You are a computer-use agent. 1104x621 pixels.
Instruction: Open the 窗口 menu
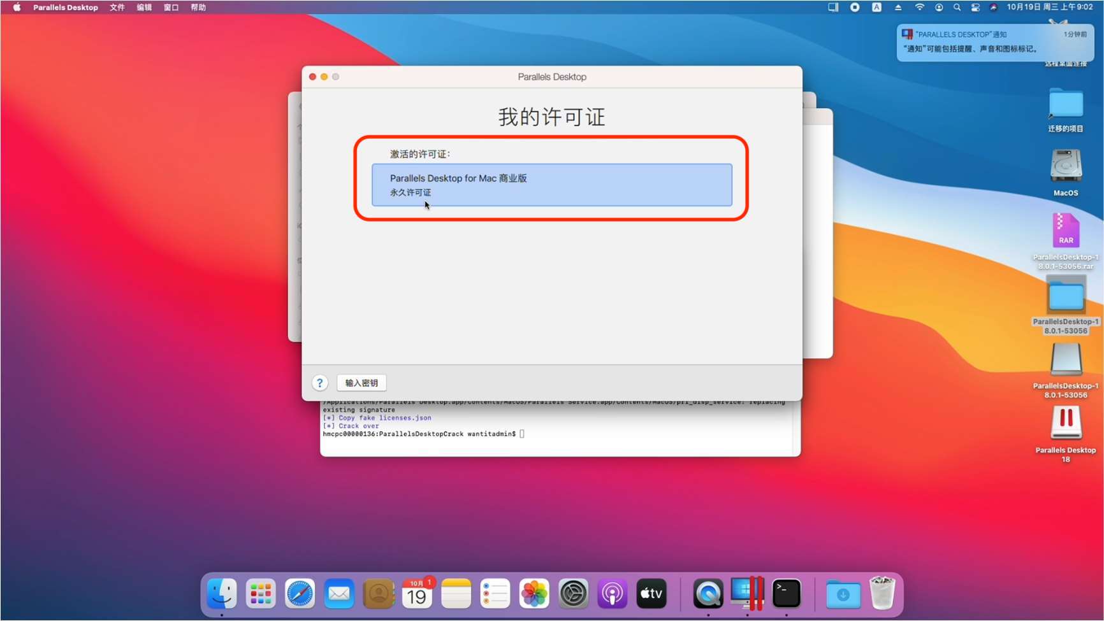171,8
